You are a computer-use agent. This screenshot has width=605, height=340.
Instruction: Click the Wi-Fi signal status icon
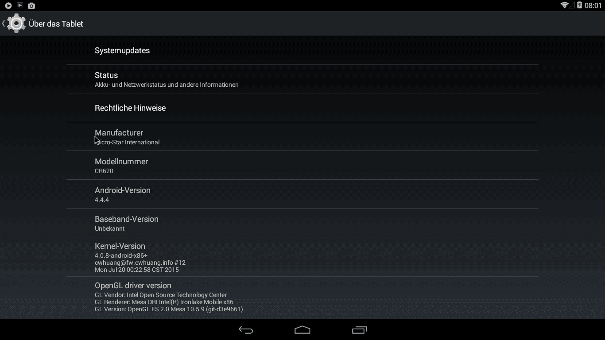pos(564,5)
